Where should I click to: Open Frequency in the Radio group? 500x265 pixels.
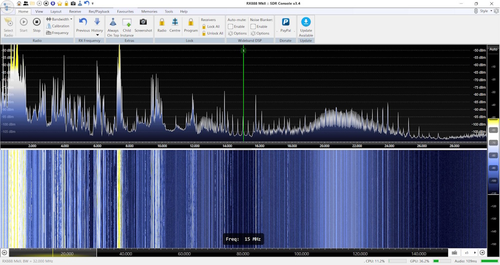pos(57,33)
